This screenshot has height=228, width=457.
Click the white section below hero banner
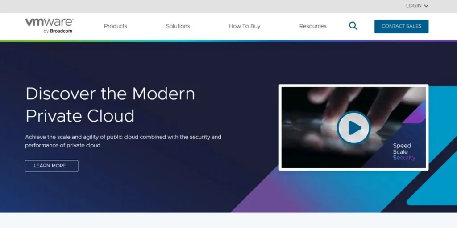tap(228, 220)
